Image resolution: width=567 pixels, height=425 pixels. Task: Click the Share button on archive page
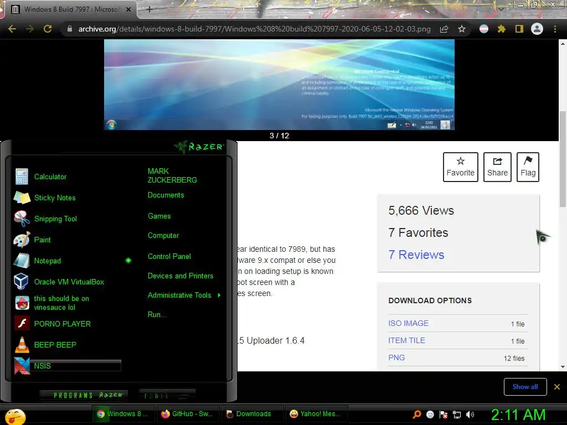click(x=497, y=167)
